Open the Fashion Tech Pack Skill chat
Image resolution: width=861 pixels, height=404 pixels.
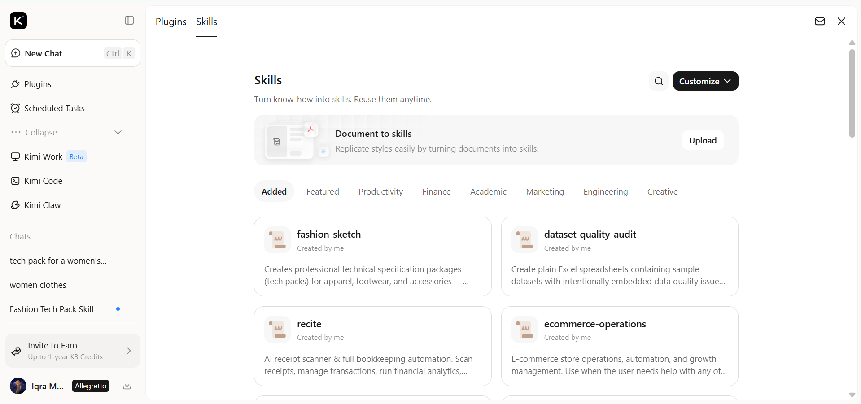52,309
